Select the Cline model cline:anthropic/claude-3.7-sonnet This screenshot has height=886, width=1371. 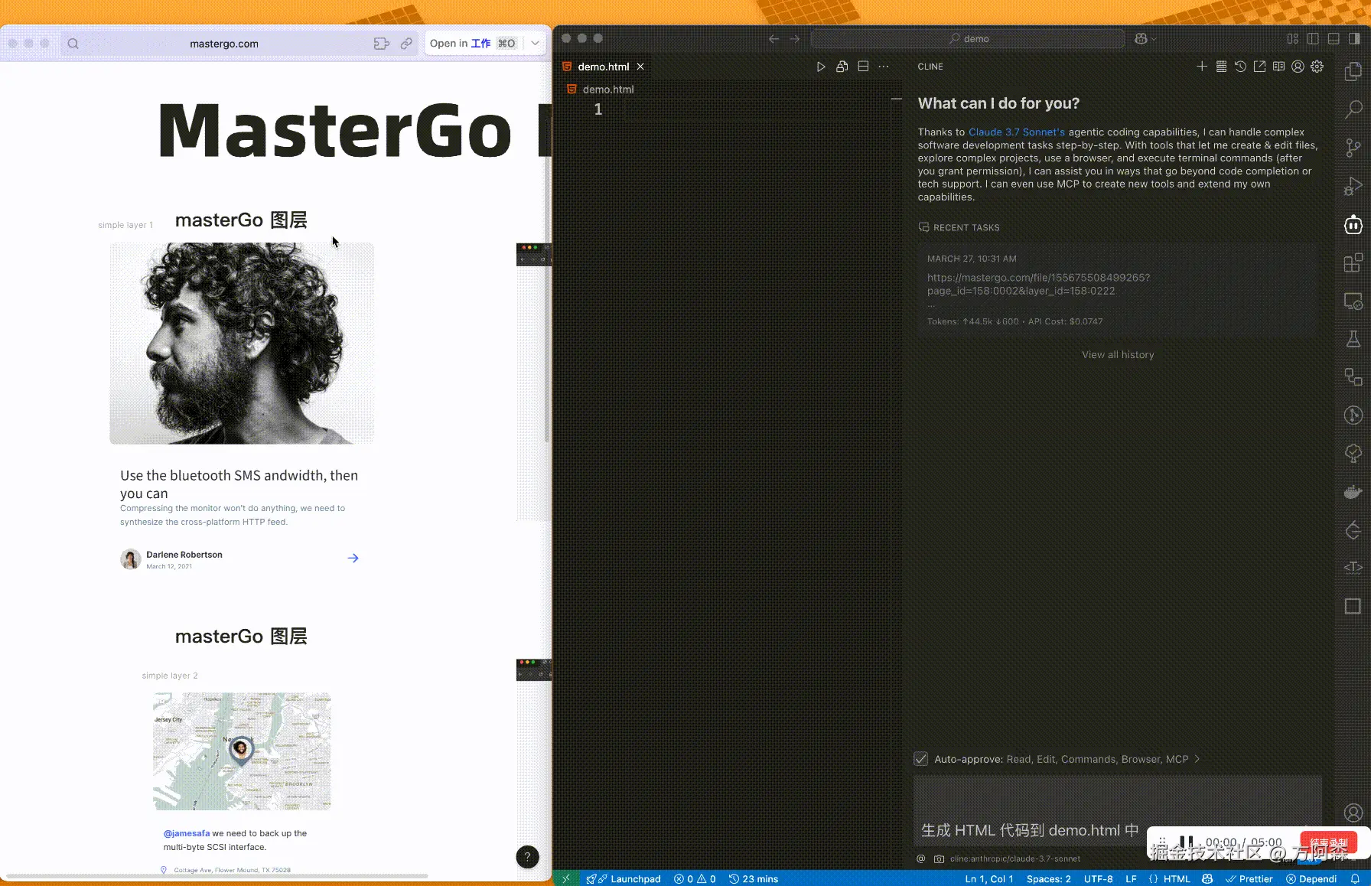point(1015,858)
